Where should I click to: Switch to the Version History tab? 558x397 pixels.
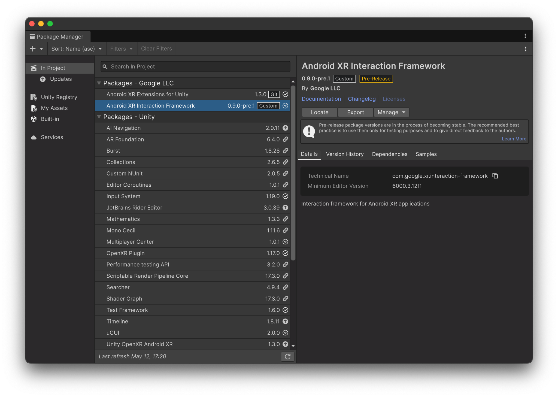(x=345, y=154)
